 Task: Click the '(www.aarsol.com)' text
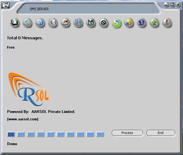coord(23,119)
